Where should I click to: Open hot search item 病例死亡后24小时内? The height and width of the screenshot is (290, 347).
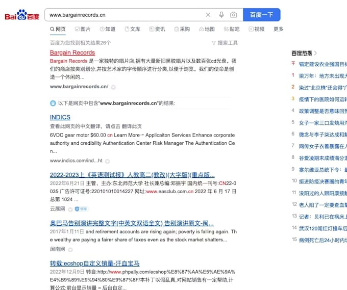[x=323, y=240]
